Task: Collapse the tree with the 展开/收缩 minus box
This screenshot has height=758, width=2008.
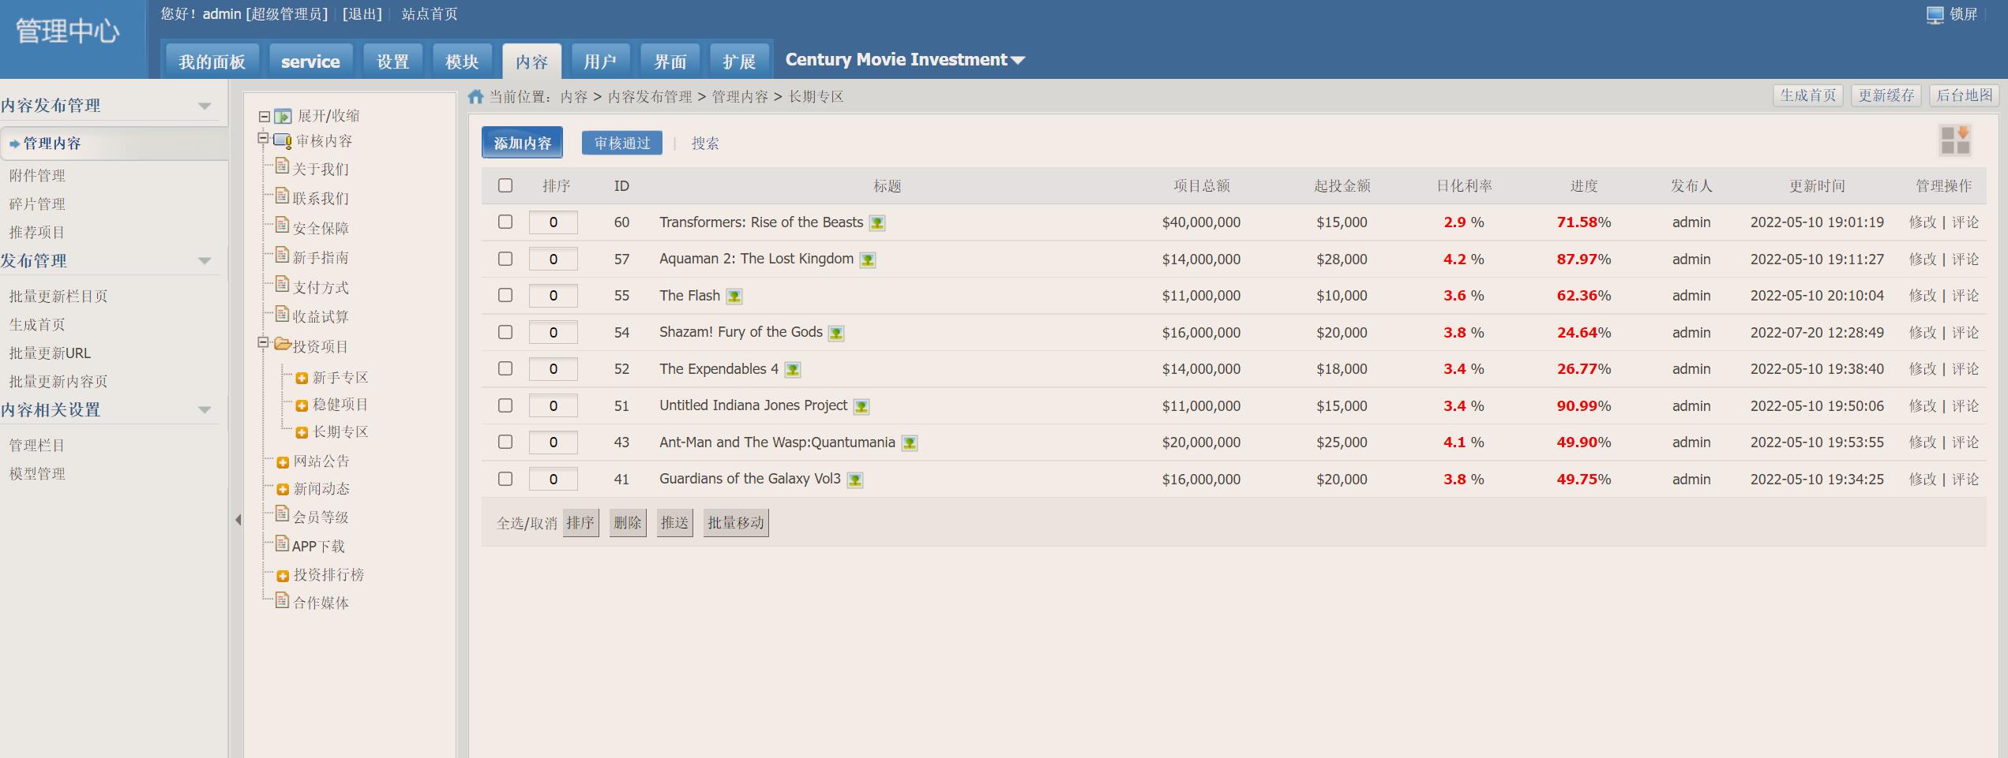Action: click(x=265, y=117)
